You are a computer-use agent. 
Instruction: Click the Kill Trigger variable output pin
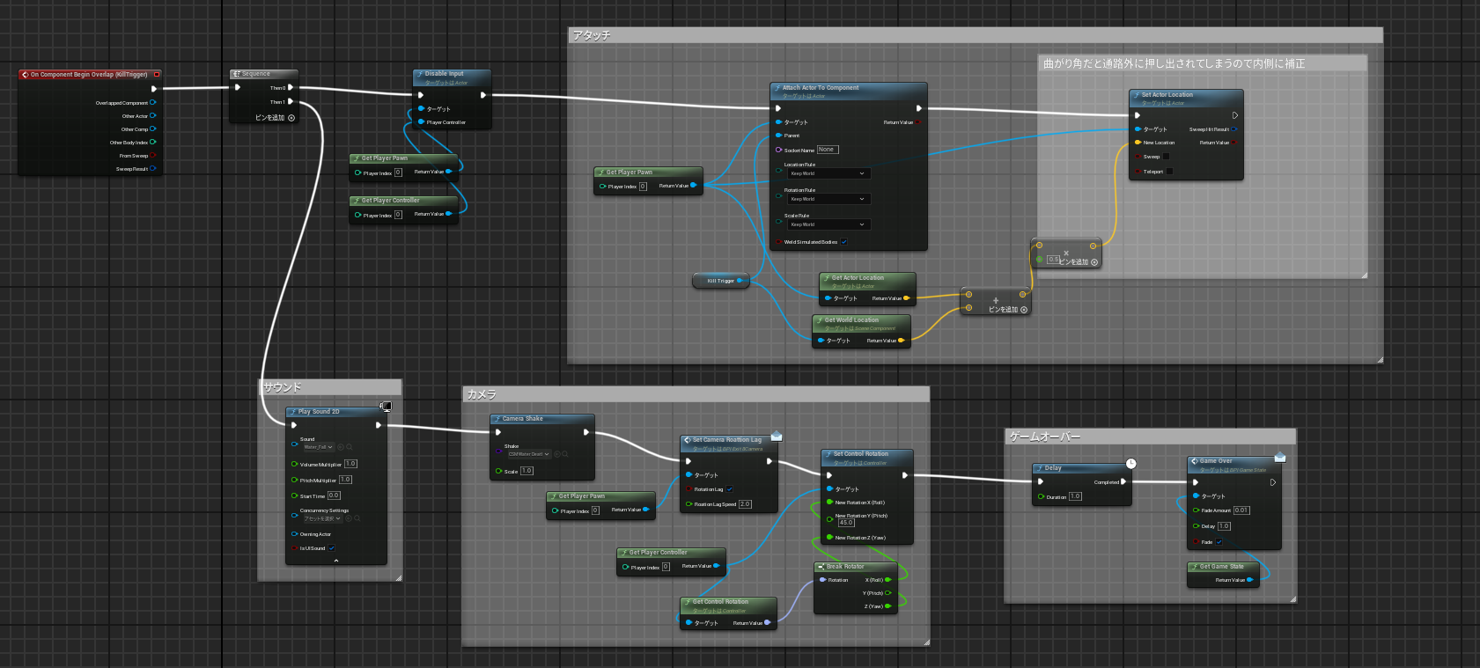[x=740, y=281]
